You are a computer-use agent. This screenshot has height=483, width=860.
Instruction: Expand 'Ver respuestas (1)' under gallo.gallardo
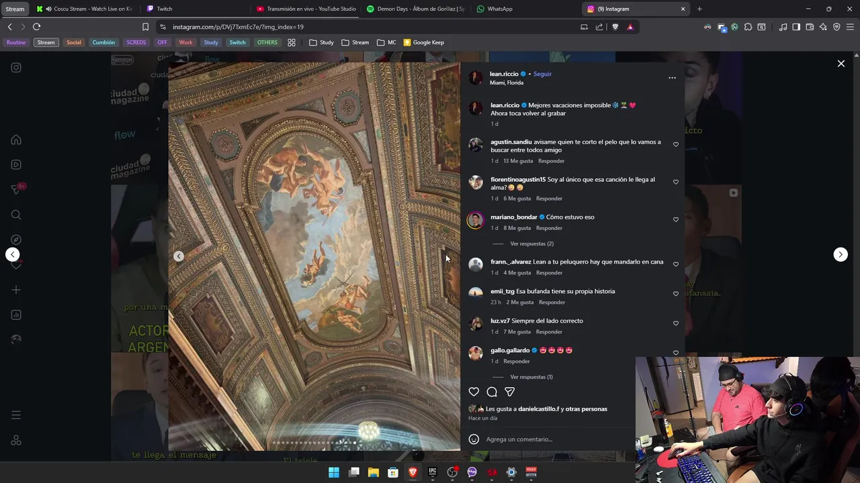pyautogui.click(x=531, y=377)
